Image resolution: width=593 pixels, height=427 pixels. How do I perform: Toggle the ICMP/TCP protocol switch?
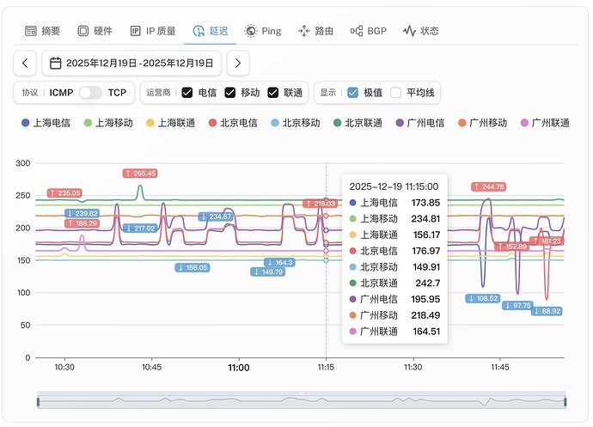point(91,93)
